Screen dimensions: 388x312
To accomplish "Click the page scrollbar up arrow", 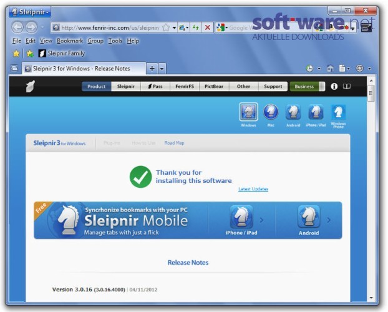I will click(x=371, y=80).
